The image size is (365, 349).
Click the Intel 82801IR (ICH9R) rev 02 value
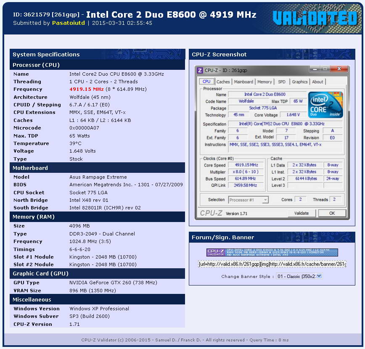point(105,208)
